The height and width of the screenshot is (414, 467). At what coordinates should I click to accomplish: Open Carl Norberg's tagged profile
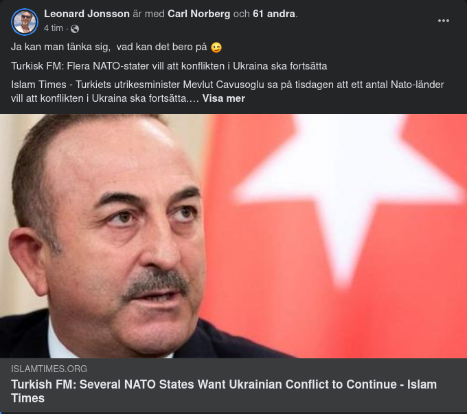(x=198, y=14)
